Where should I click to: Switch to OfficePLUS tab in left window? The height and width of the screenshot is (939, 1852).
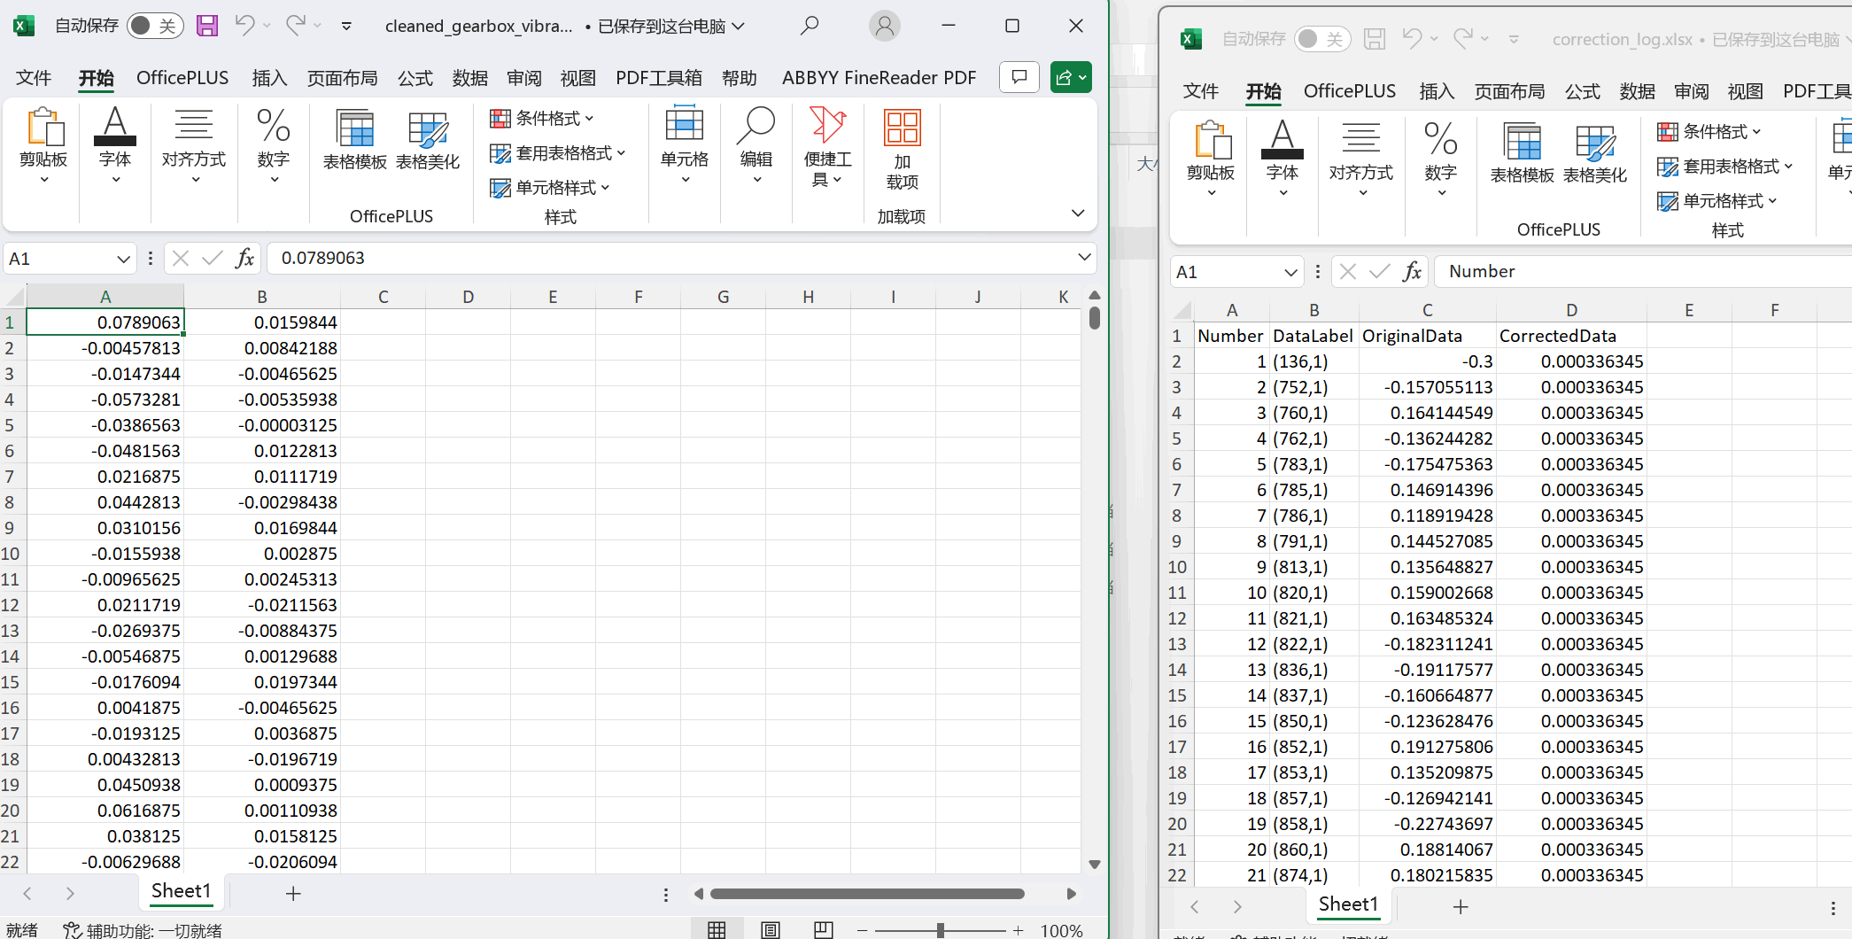[182, 78]
